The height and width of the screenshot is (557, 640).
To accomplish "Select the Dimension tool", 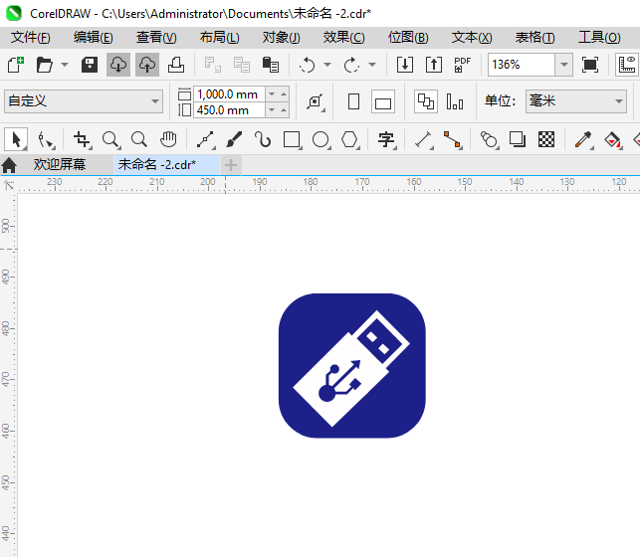I will (x=424, y=139).
